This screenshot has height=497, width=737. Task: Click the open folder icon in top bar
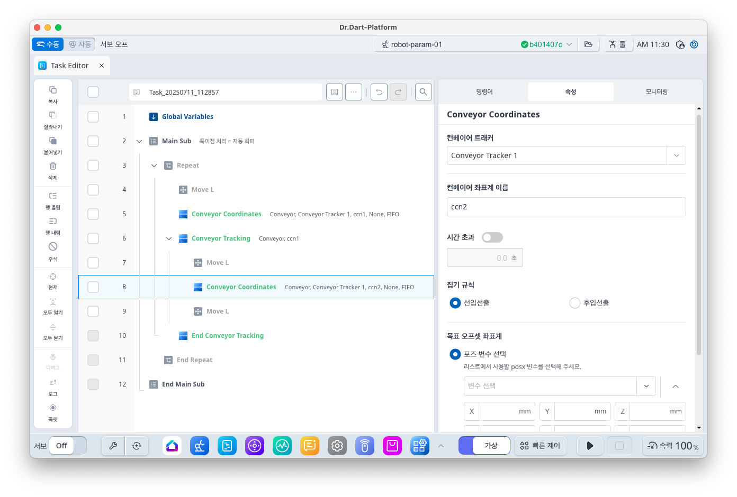pyautogui.click(x=588, y=44)
